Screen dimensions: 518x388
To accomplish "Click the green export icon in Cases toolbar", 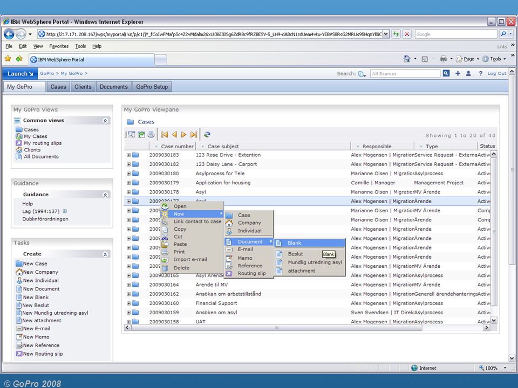I will pos(141,134).
